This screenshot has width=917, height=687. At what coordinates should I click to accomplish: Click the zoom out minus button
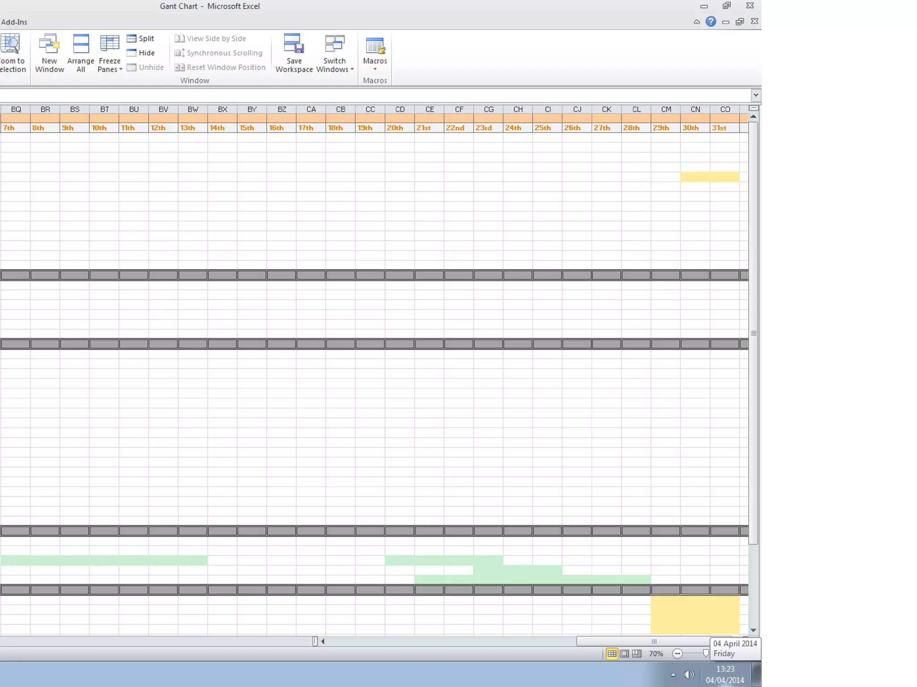pyautogui.click(x=677, y=653)
